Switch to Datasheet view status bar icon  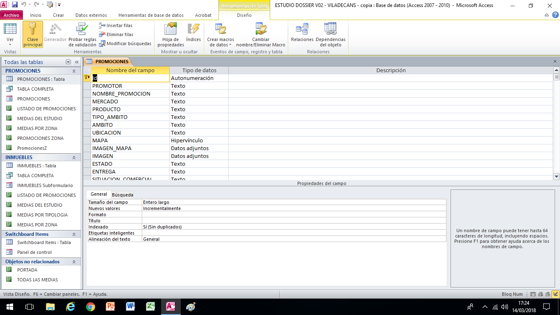click(x=533, y=294)
